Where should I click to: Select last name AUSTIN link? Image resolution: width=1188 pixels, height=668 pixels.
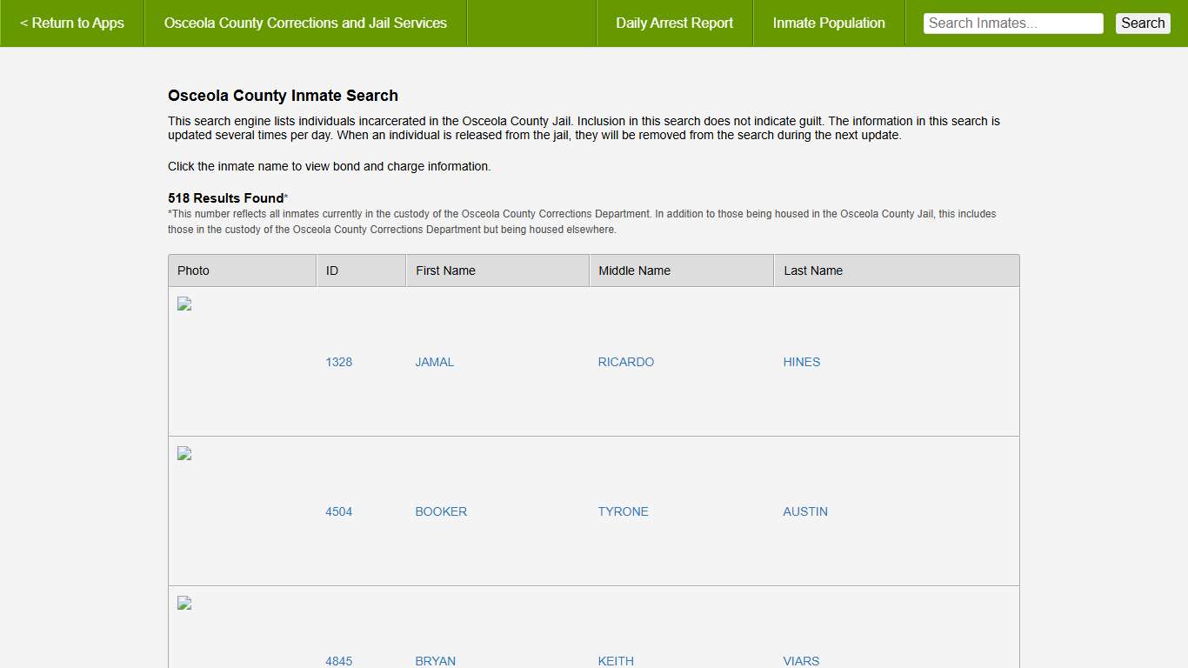pos(804,511)
